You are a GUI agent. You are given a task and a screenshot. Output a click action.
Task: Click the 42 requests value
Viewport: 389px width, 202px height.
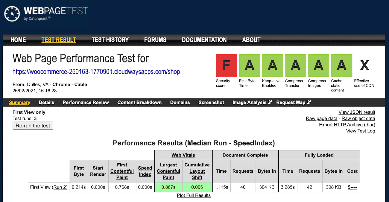click(x=310, y=187)
